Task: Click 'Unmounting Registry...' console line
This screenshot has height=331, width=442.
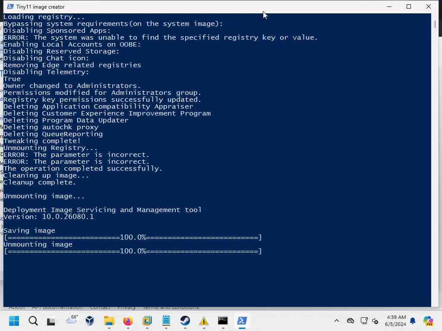Action: point(51,148)
